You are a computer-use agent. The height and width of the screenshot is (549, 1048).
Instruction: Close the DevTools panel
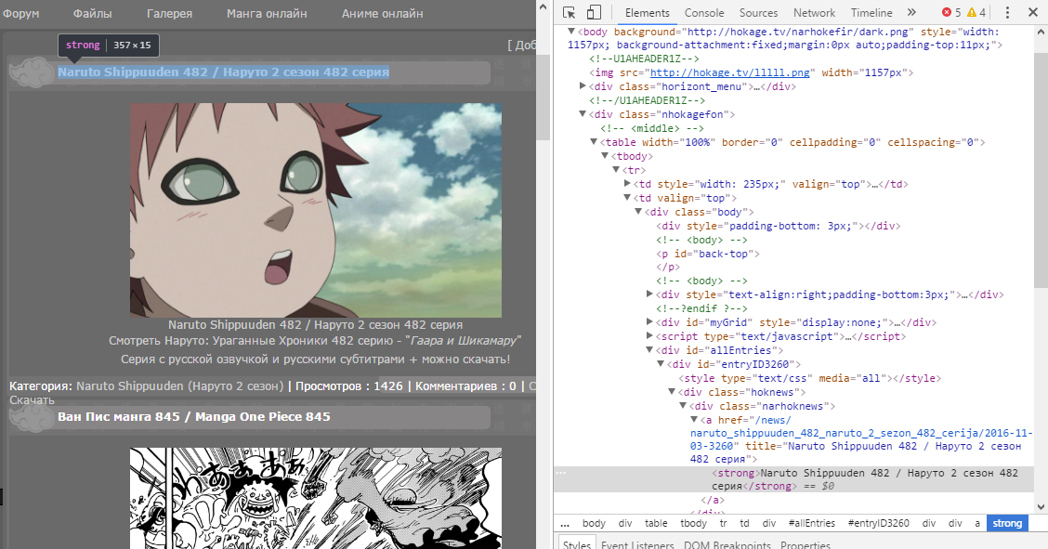[1032, 13]
